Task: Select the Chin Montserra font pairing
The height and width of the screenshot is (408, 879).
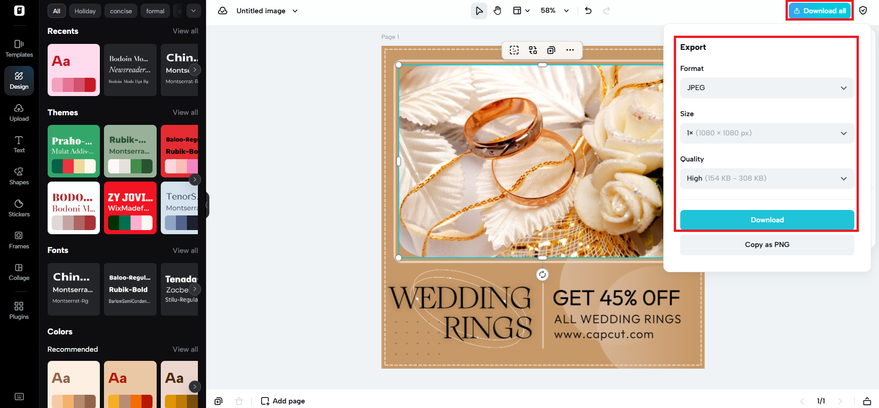Action: (x=74, y=289)
